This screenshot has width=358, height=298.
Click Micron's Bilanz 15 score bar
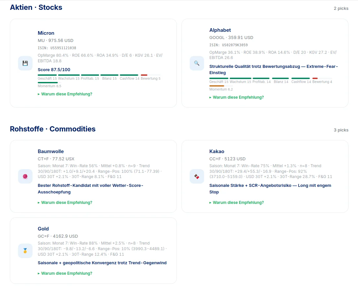pyautogui.click(x=109, y=75)
